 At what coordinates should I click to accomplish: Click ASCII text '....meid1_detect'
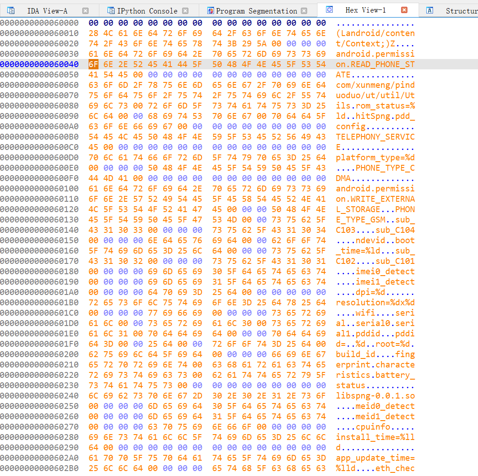375,417
